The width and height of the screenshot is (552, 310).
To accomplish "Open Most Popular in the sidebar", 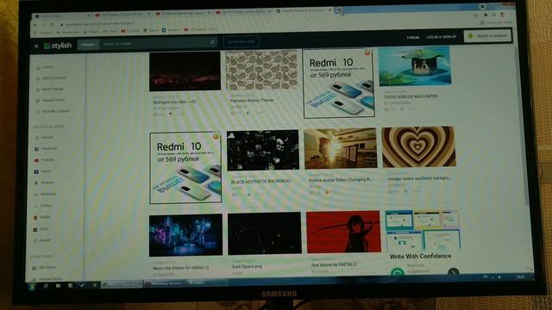I will [50, 90].
